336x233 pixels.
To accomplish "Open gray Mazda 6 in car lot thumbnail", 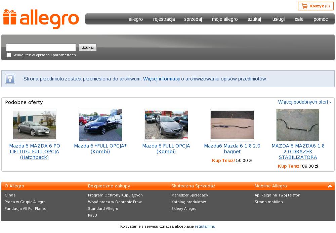I will (x=166, y=125).
